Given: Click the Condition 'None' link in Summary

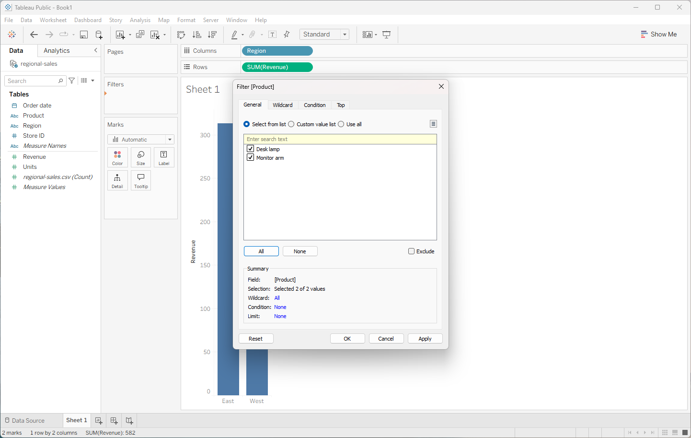Looking at the screenshot, I should (x=280, y=307).
